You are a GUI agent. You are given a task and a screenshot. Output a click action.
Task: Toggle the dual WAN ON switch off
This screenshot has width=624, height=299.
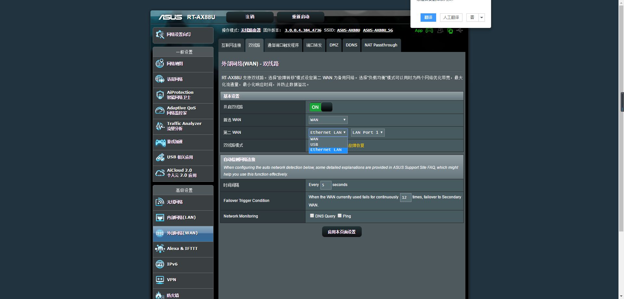tap(321, 107)
